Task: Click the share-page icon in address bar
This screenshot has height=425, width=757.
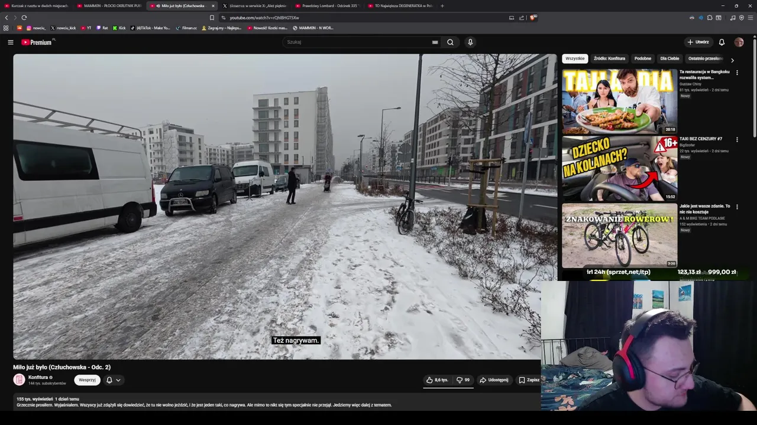Action: [x=522, y=18]
